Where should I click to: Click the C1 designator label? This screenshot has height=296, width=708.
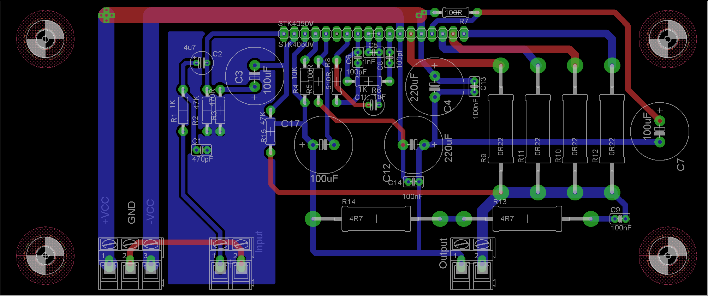click(197, 141)
